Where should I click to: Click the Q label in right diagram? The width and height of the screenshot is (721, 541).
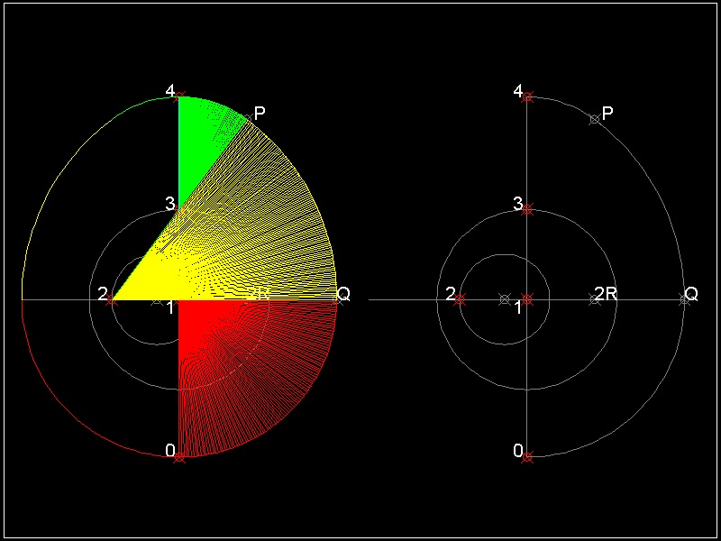(x=691, y=294)
